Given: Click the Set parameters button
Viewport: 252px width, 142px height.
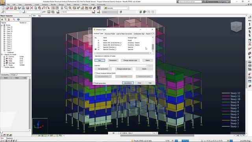Looking at the screenshot, I should [103, 69].
